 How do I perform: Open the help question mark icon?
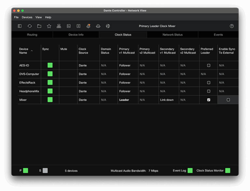[232, 26]
